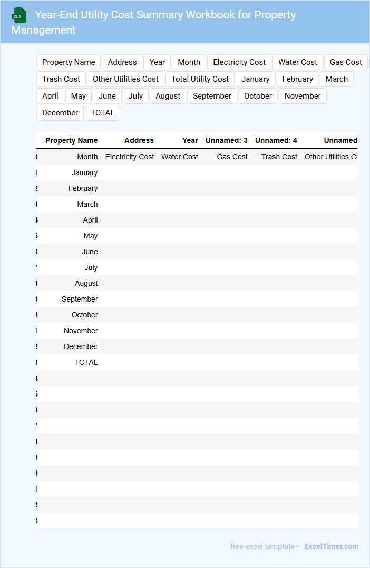
Task: Select the Electricity Cost tag
Action: 239,62
